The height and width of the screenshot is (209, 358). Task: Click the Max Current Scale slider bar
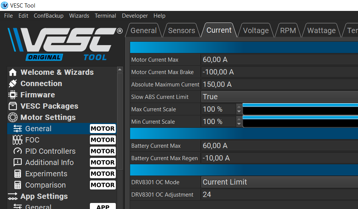click(x=300, y=109)
